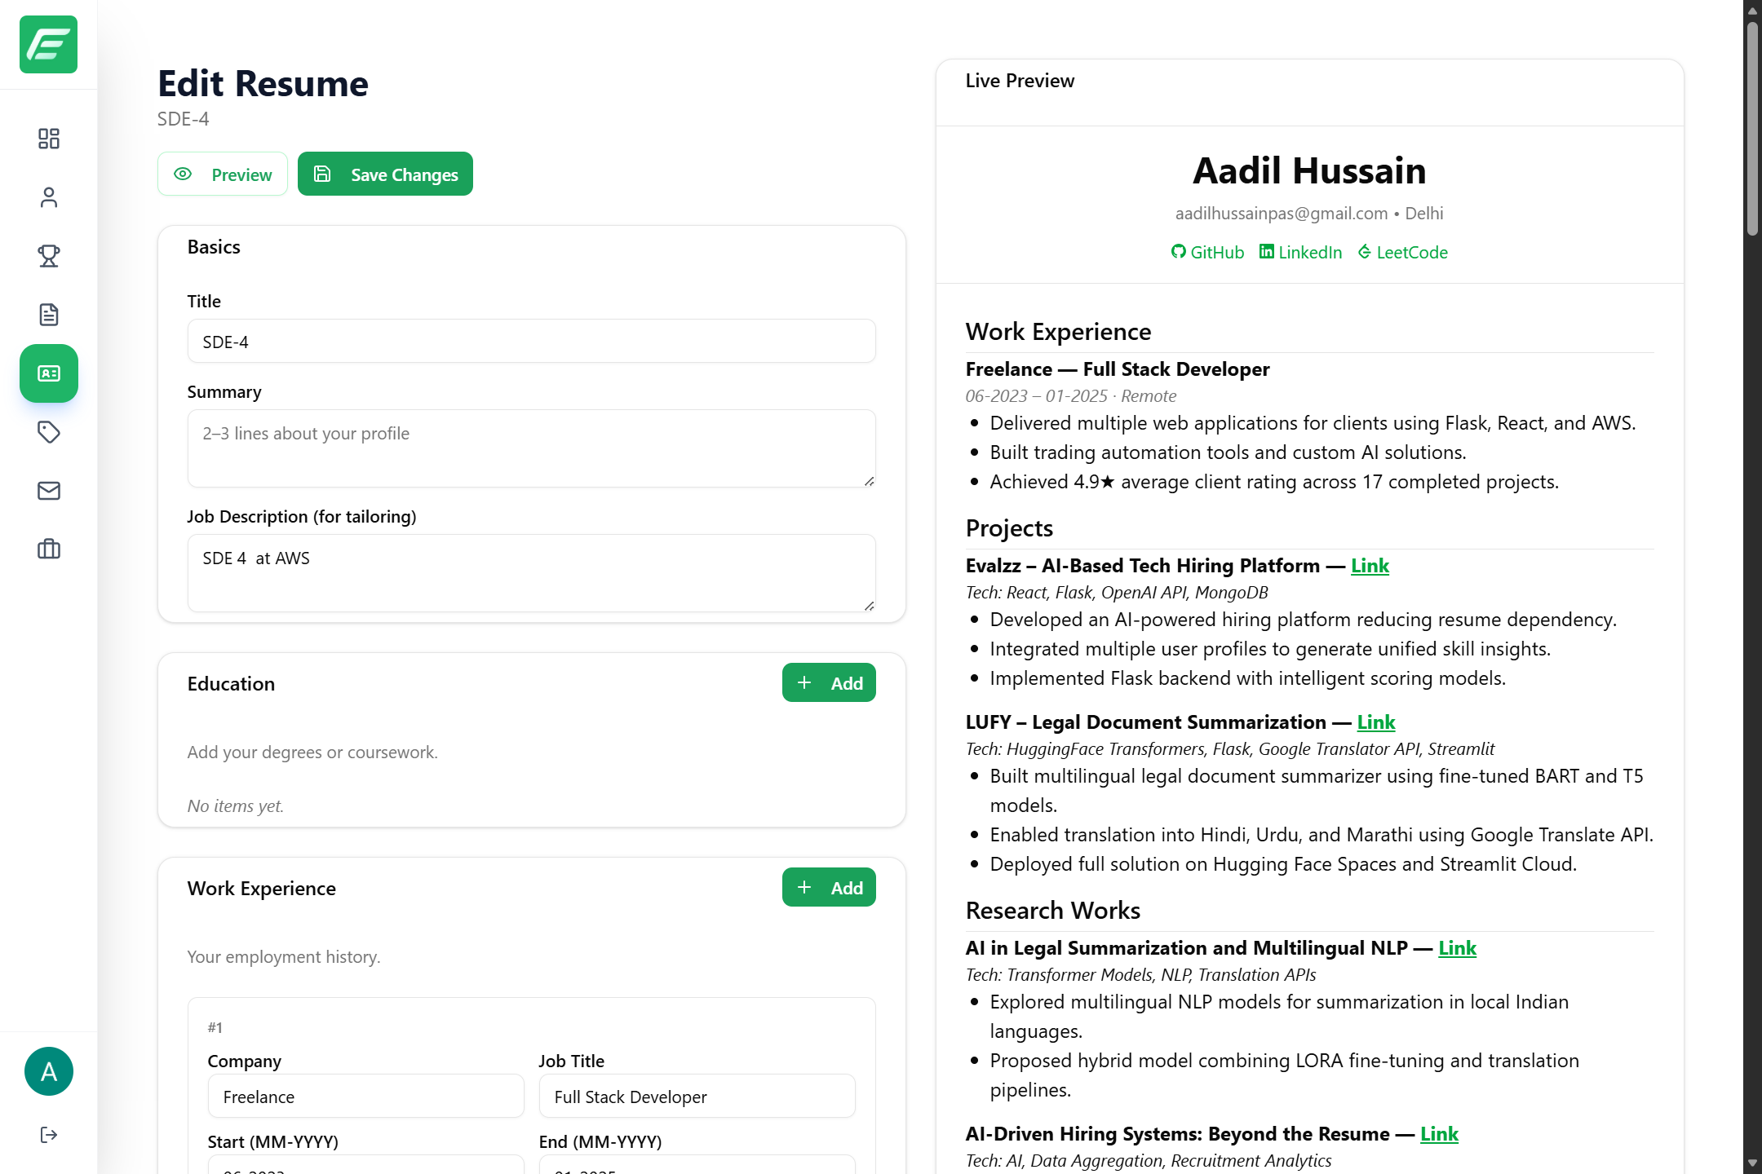The width and height of the screenshot is (1762, 1174).
Task: Open GitHub via its icon in the preview
Action: click(x=1206, y=252)
